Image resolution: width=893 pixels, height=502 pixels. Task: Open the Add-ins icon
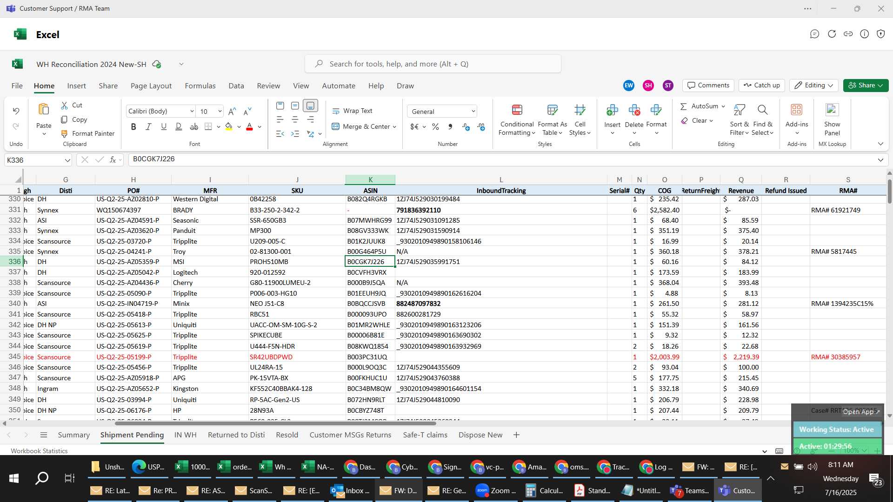tap(797, 110)
